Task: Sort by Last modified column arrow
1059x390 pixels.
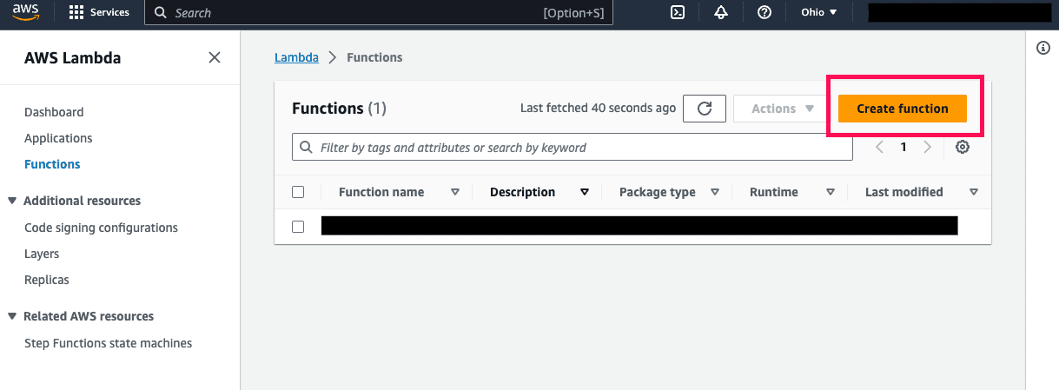Action: [x=974, y=192]
